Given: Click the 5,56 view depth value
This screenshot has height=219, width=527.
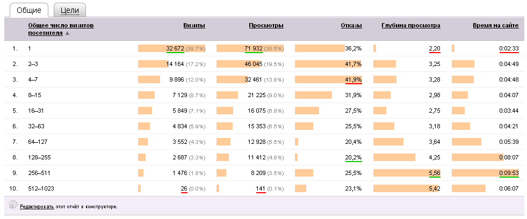Looking at the screenshot, I should (434, 173).
